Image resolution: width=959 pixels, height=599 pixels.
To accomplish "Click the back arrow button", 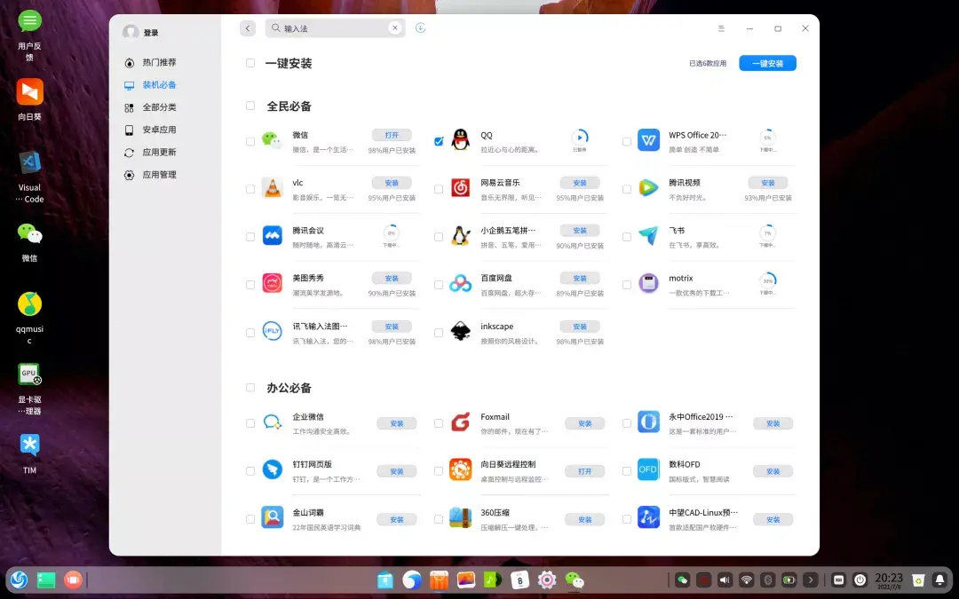I will coord(248,28).
